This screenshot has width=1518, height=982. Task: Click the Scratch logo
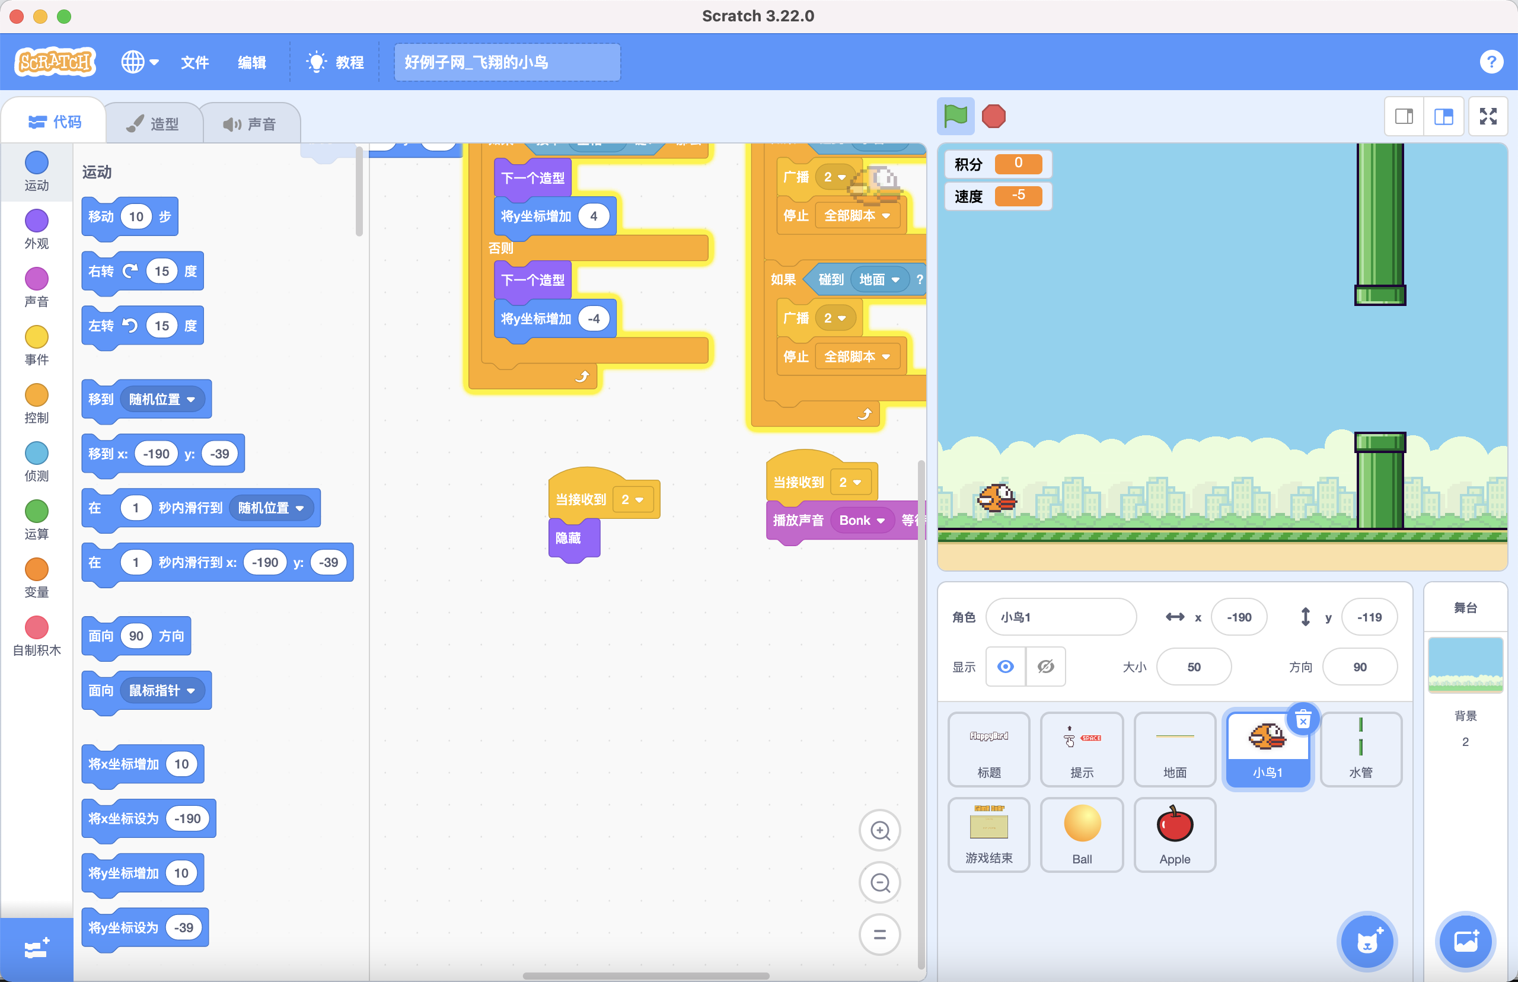tap(56, 62)
